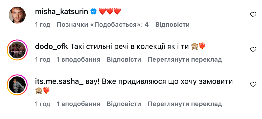Image resolution: width=262 pixels, height=119 pixels.
Task: Click the 1 год timestamp on misha_katsurin's comment
Action: [43, 25]
